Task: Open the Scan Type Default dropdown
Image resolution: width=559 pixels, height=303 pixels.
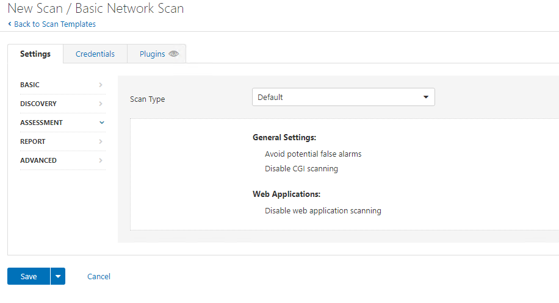Action: (344, 97)
